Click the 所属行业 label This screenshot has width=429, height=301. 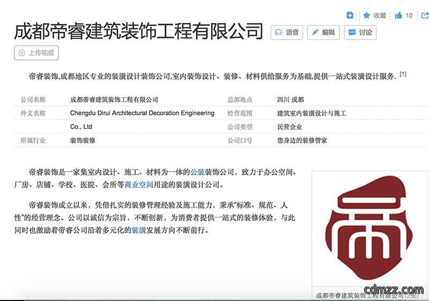pyautogui.click(x=33, y=140)
